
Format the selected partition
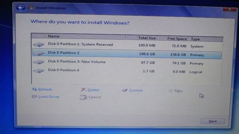[x=136, y=90]
